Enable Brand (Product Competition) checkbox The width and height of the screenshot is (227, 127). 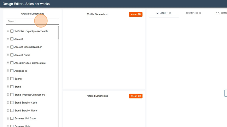click(12, 95)
